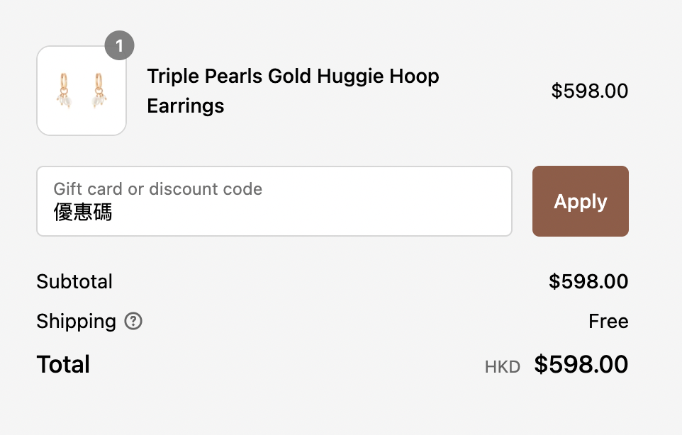Click the quantity badge showing 1
Screen dimensions: 682x435
click(x=120, y=45)
